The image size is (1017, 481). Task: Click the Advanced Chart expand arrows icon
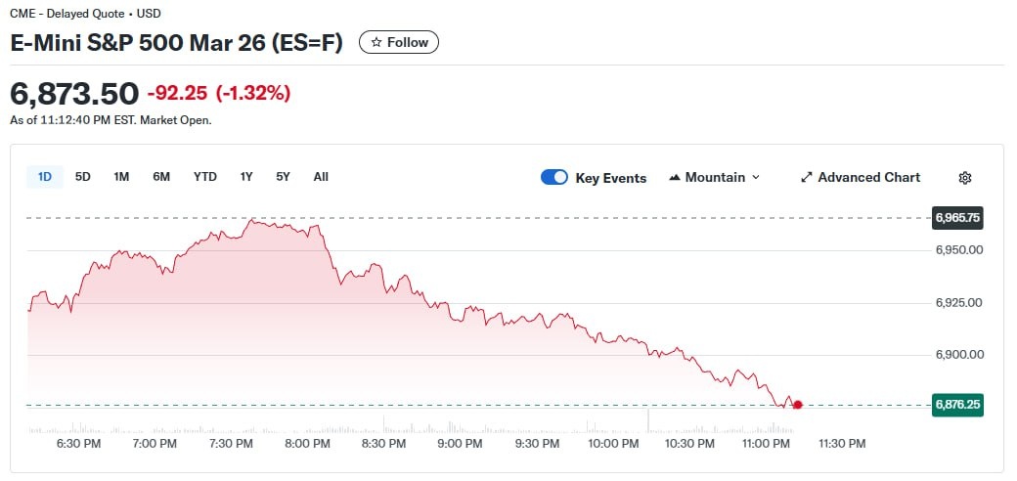(807, 178)
